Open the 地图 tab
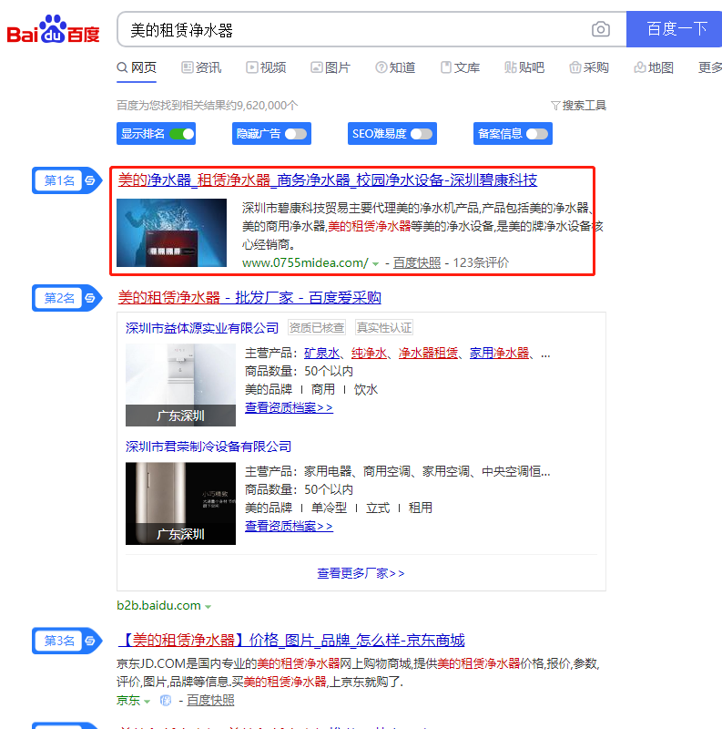 pyautogui.click(x=653, y=67)
